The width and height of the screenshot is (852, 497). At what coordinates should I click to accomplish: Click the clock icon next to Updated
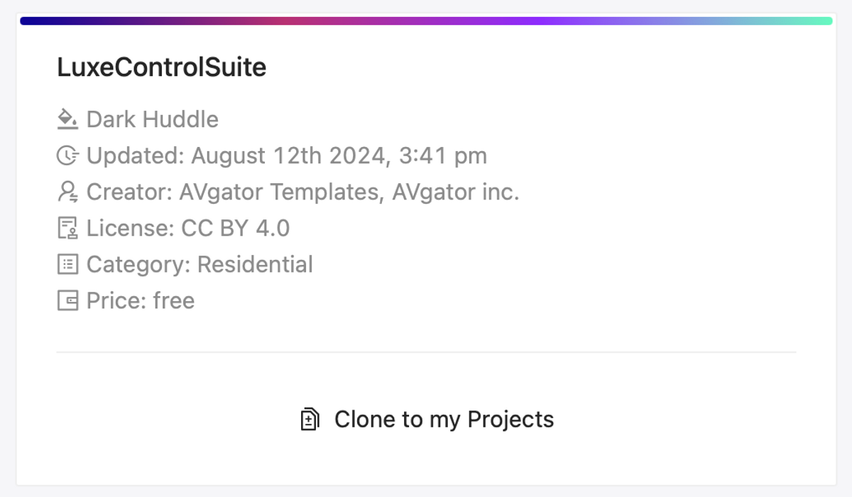67,155
